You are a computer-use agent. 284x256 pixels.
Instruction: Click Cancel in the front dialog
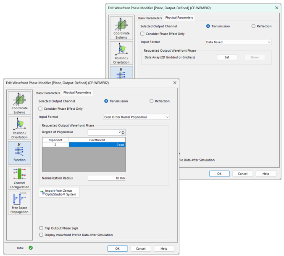click(x=141, y=248)
